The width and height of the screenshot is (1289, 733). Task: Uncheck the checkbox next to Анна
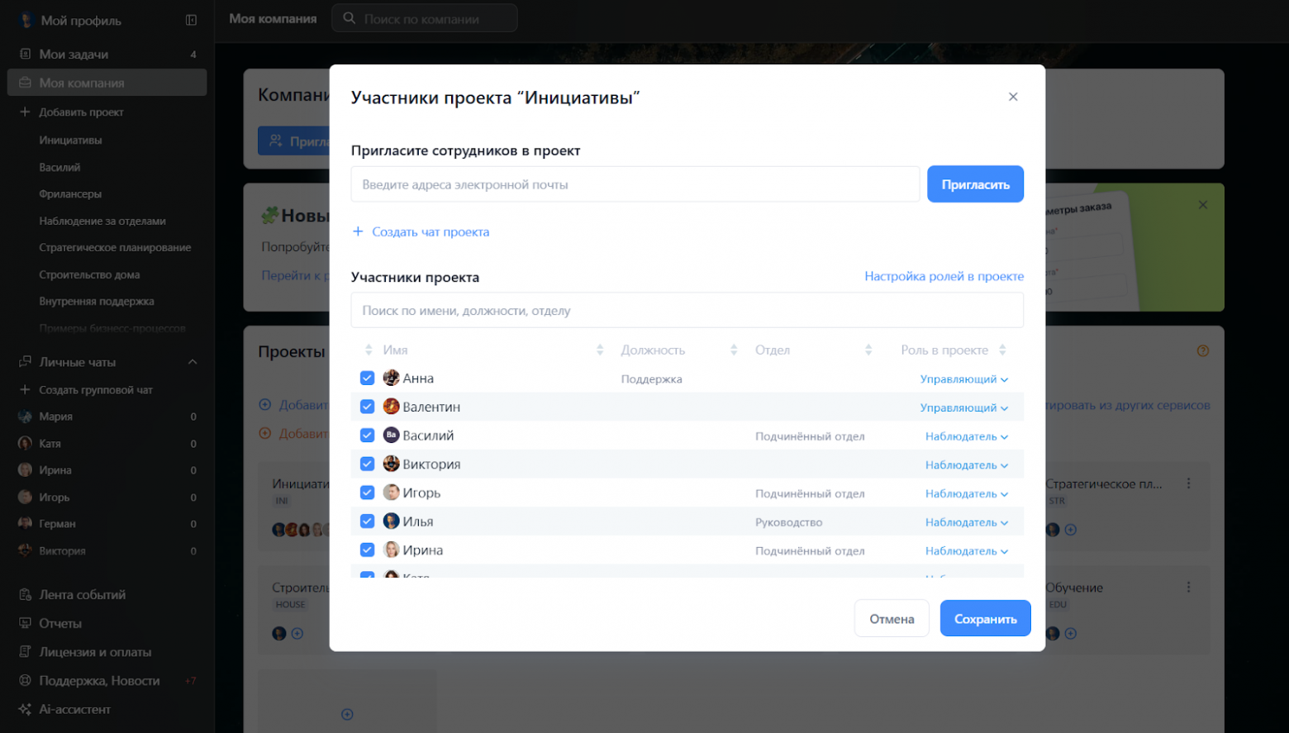click(x=367, y=378)
